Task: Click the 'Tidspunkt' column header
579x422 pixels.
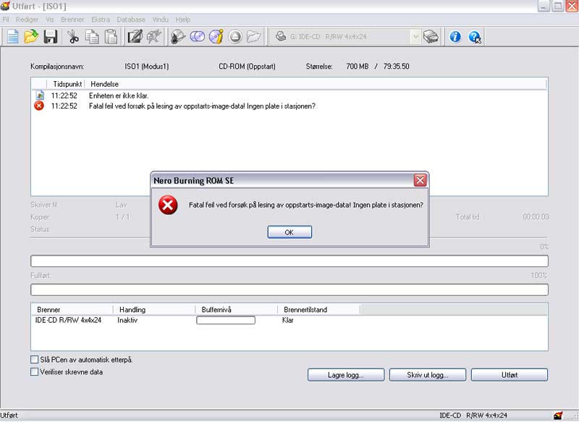Action: 67,84
